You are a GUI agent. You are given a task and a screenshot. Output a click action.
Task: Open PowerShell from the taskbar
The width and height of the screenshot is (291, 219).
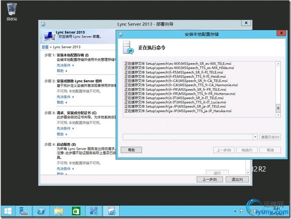tap(41, 211)
